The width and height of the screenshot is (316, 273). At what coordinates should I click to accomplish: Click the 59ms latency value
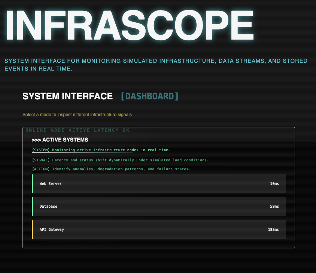coord(274,207)
